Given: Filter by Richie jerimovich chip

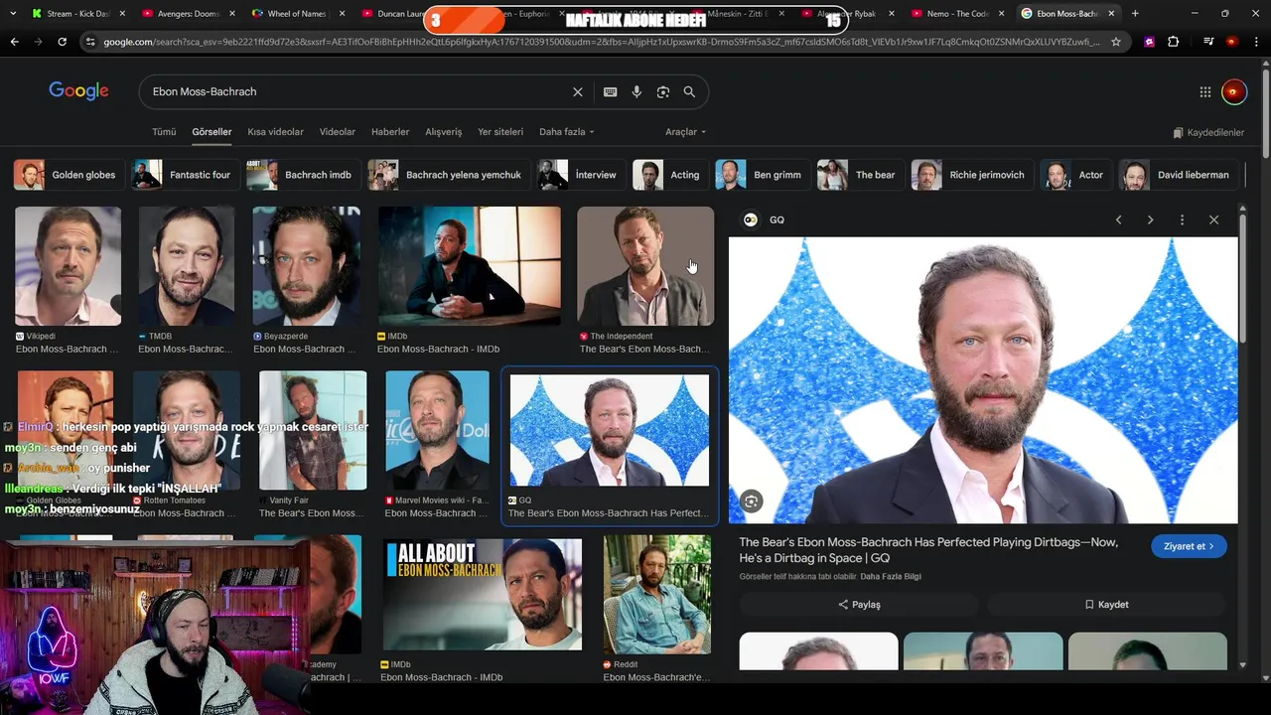Looking at the screenshot, I should (971, 175).
